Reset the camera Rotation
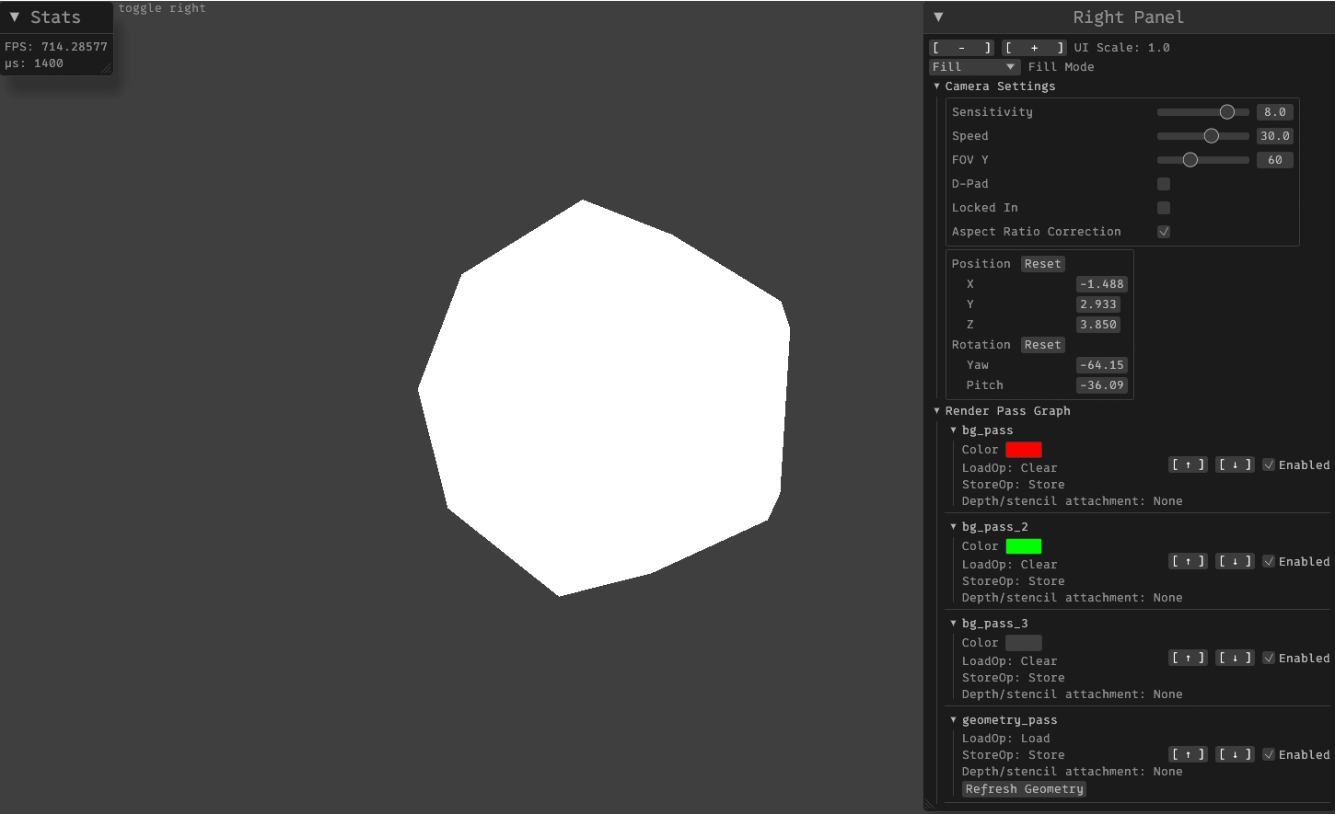The image size is (1335, 814). point(1043,345)
